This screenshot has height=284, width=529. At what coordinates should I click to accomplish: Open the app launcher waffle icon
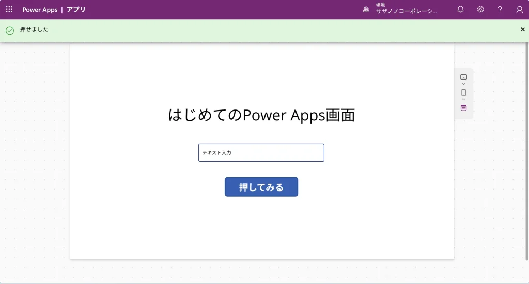click(x=9, y=9)
